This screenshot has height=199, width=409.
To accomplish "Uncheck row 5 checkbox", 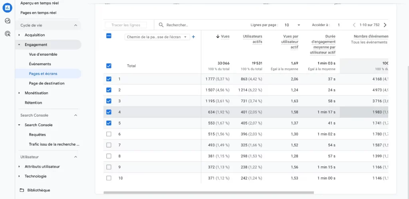I will point(109,123).
